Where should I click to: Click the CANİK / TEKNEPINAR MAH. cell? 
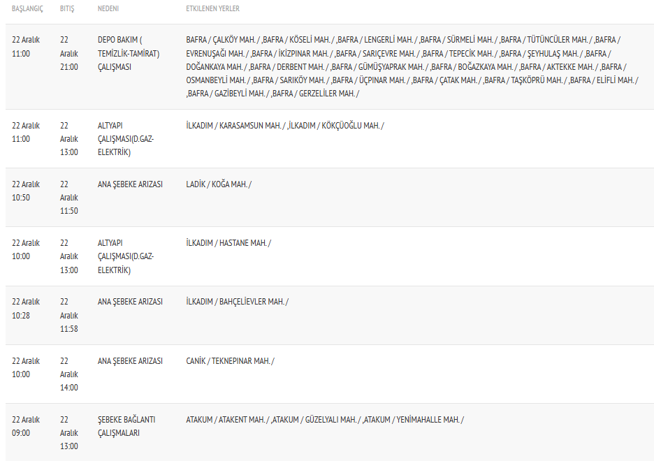(230, 361)
